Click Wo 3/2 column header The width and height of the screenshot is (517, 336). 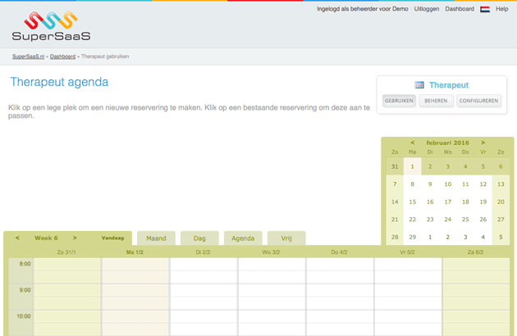tap(271, 252)
